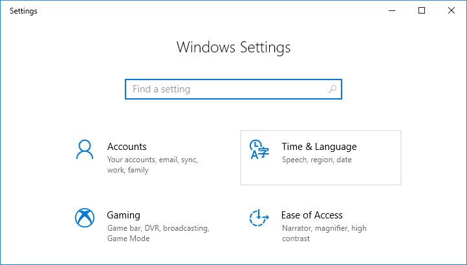Go to Time & Language heading
Viewport: 467px width, 265px height.
click(x=319, y=147)
